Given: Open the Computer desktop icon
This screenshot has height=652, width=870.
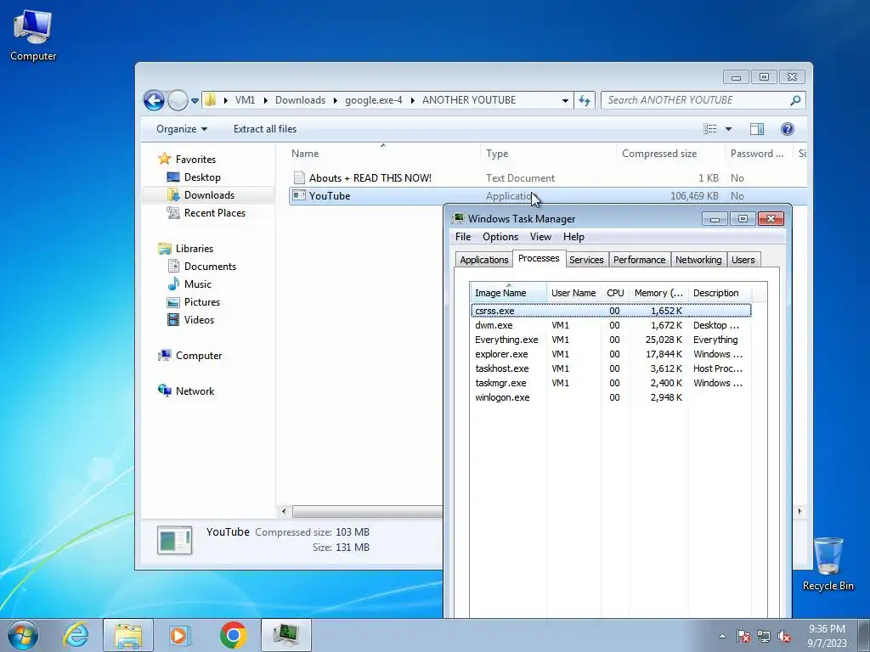Looking at the screenshot, I should (x=33, y=36).
